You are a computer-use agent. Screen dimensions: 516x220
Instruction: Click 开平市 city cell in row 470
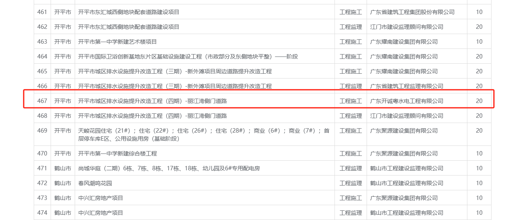pyautogui.click(x=63, y=153)
